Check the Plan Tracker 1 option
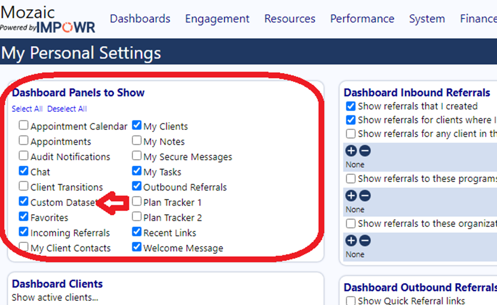The image size is (497, 305). [137, 201]
